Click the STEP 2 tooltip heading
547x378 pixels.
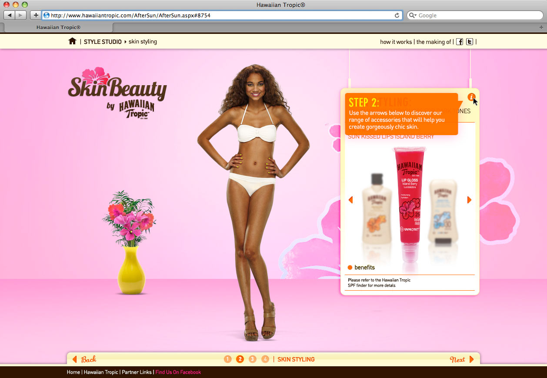pos(364,103)
